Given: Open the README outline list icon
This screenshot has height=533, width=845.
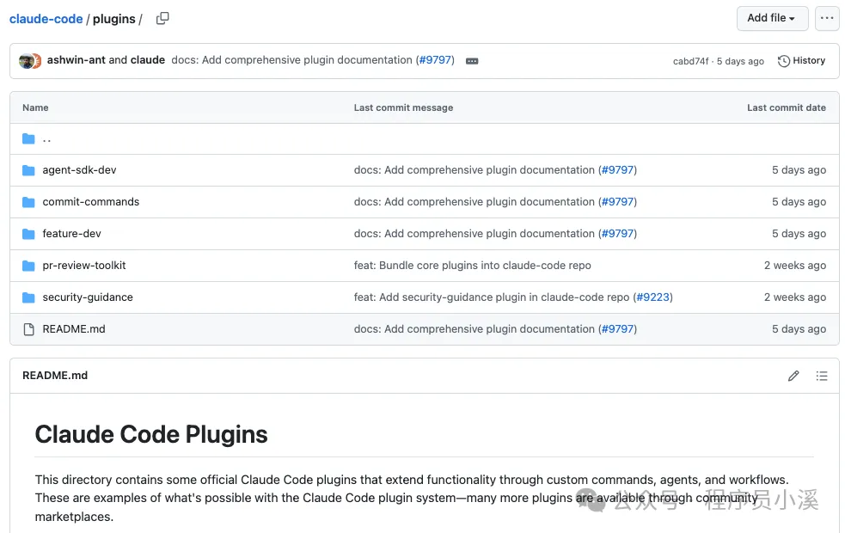Looking at the screenshot, I should click(x=822, y=376).
